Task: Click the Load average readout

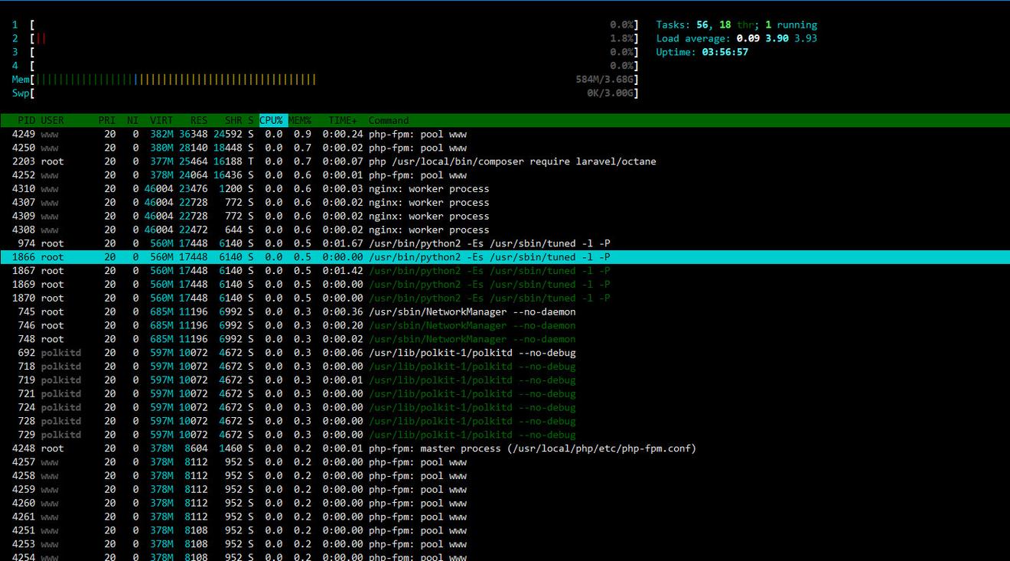Action: coord(736,38)
